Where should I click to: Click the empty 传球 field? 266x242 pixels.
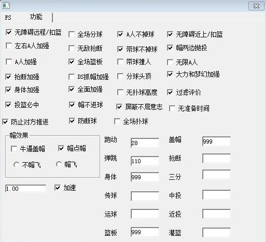coord(145,196)
